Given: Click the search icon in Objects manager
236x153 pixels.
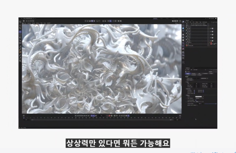Looking at the screenshot, I should (x=212, y=22).
